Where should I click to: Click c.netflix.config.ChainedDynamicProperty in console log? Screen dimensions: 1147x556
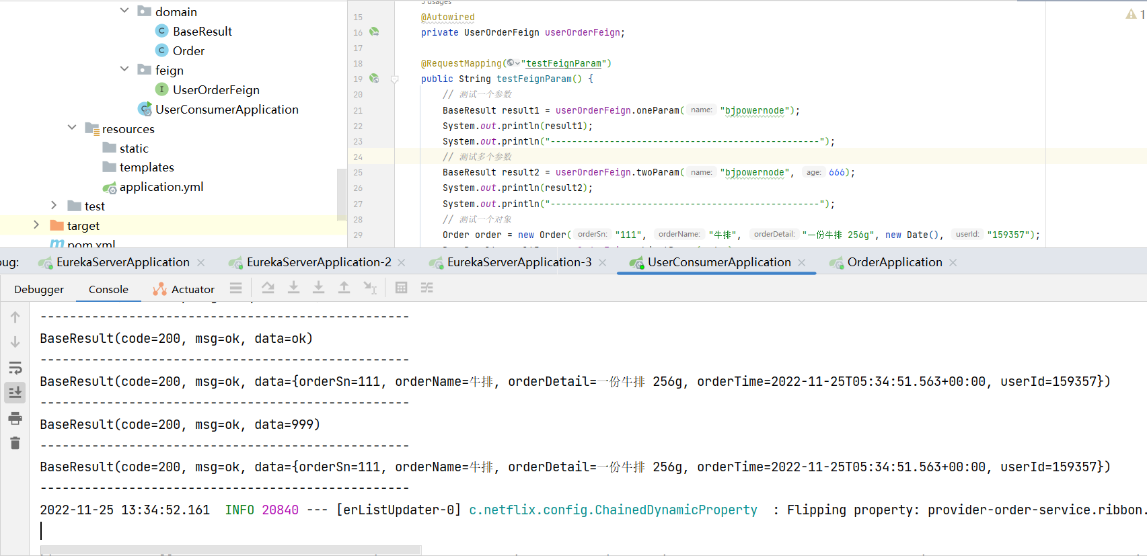[x=613, y=510]
